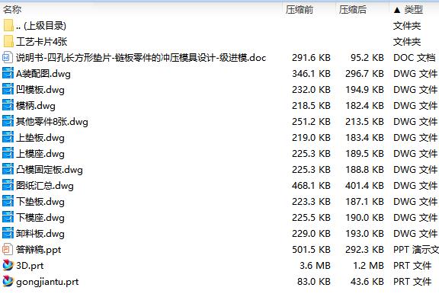Click the 229.0 KB size value

pyautogui.click(x=311, y=233)
